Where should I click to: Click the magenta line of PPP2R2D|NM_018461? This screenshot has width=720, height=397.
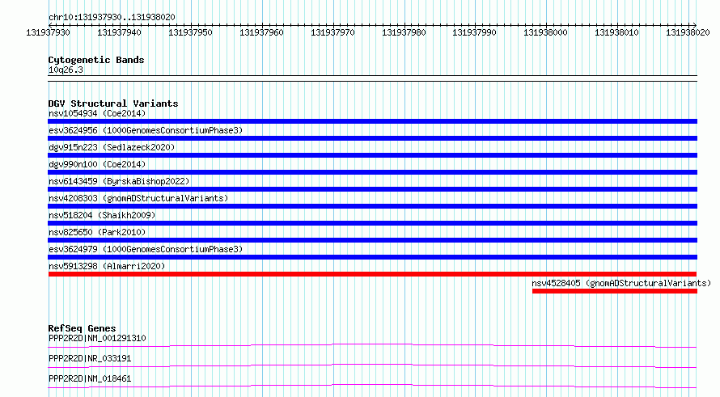[x=372, y=386]
